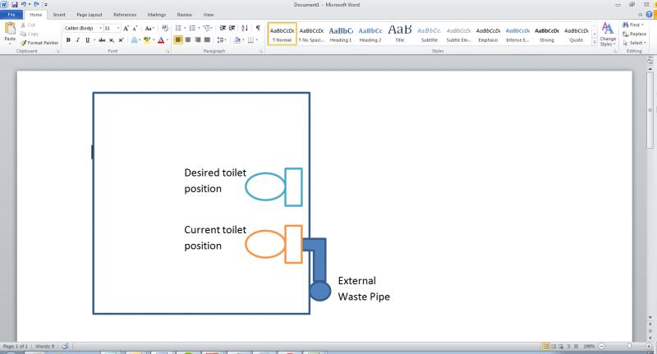The image size is (657, 354).
Task: Toggle center text alignment
Action: pos(188,39)
